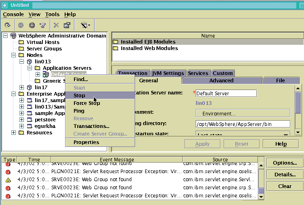Switch to the Custom tab
The image size is (304, 205).
click(x=223, y=73)
